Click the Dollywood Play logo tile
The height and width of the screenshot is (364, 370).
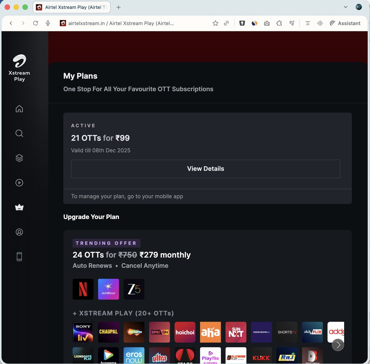tap(236, 356)
